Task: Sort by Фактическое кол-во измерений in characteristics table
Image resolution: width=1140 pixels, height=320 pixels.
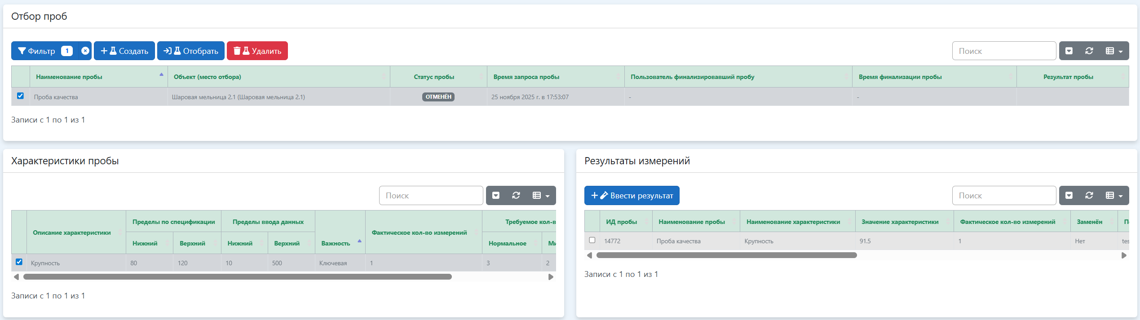Action: click(x=424, y=232)
